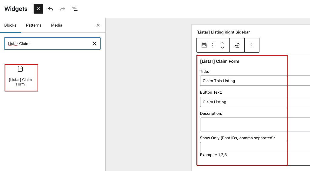The height and width of the screenshot is (171, 310).
Task: Switch to the Blocks tab
Action: point(10,25)
